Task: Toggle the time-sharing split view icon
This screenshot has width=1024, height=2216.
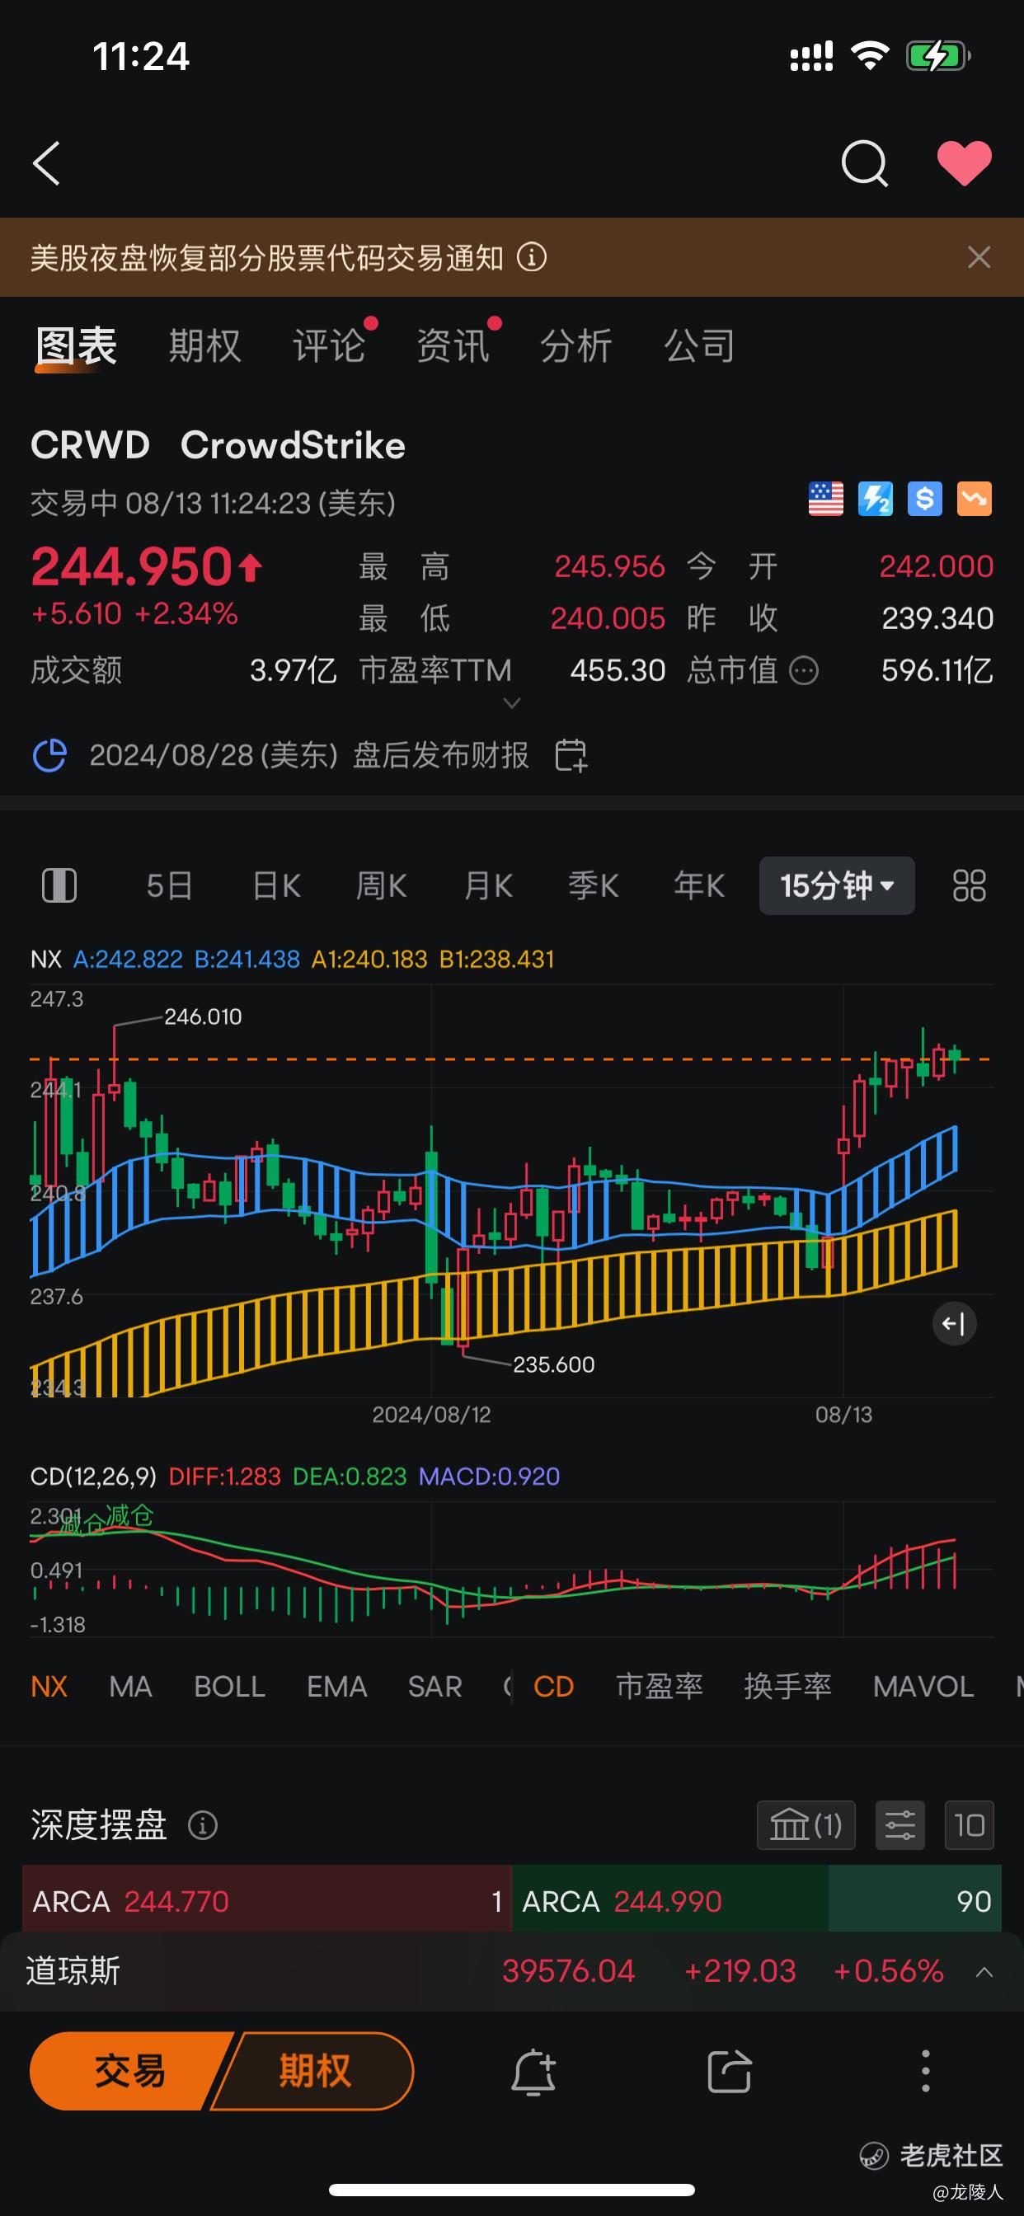Action: [59, 885]
